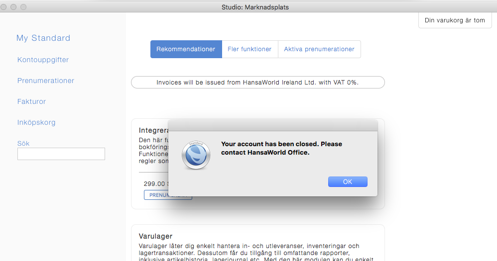The image size is (497, 261).
Task: Focus the Sök search field
Action: coord(61,154)
